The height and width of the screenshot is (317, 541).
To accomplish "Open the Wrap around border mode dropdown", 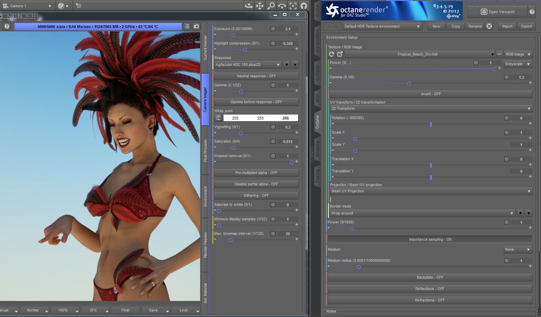I will tap(422, 213).
